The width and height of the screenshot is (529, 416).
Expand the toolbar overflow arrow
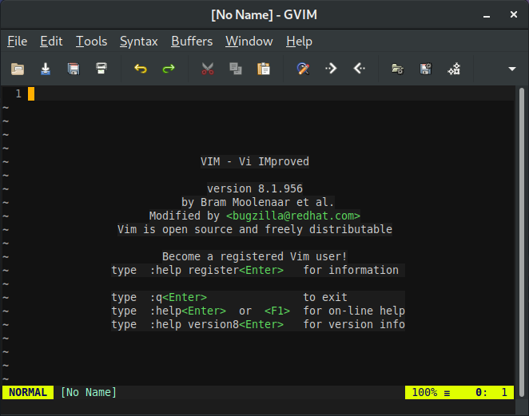pyautogui.click(x=511, y=69)
